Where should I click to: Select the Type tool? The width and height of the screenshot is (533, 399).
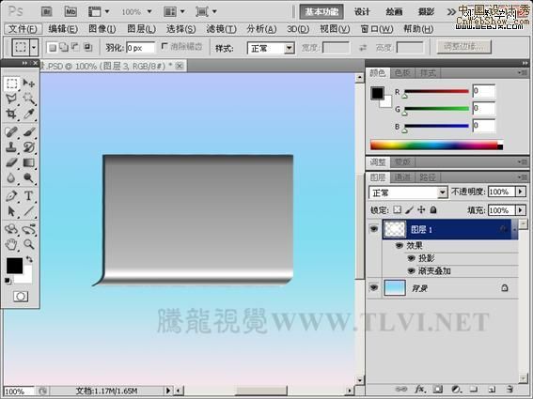[29, 196]
